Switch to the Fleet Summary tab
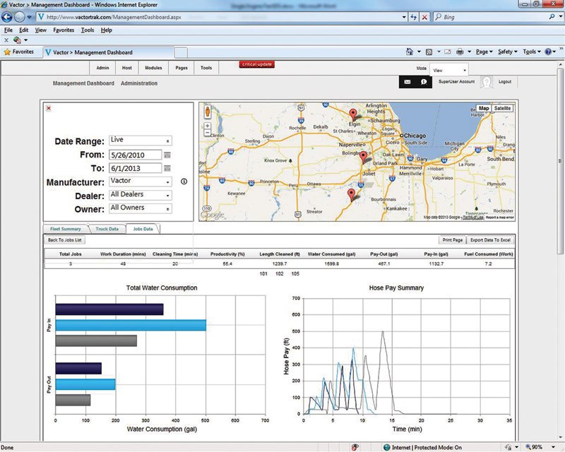 point(66,229)
